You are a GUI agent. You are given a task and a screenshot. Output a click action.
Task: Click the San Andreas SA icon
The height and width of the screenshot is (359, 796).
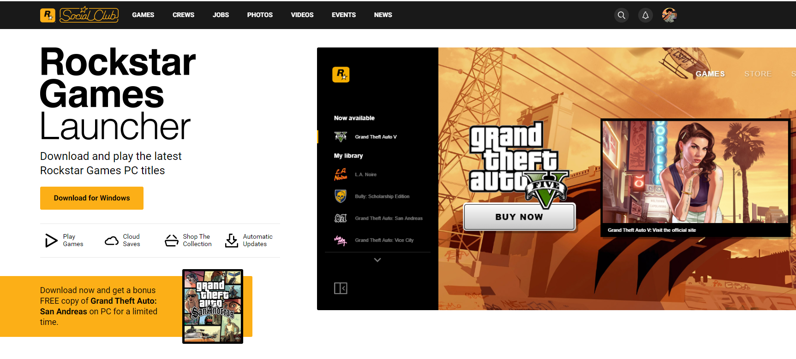341,218
